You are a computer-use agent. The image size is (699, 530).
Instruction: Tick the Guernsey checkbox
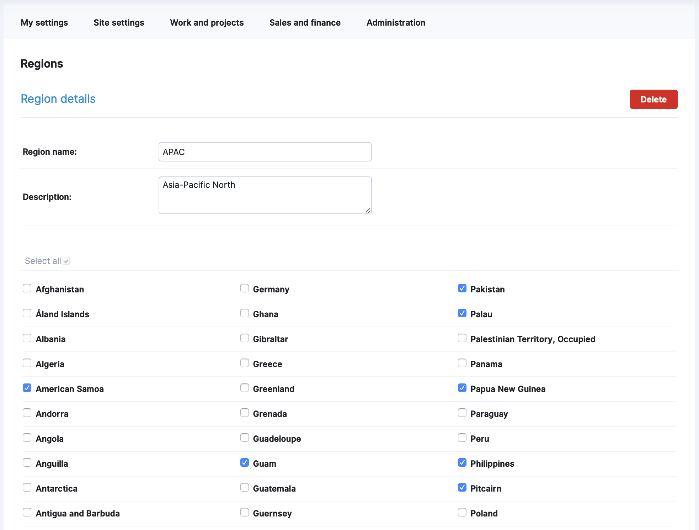245,512
